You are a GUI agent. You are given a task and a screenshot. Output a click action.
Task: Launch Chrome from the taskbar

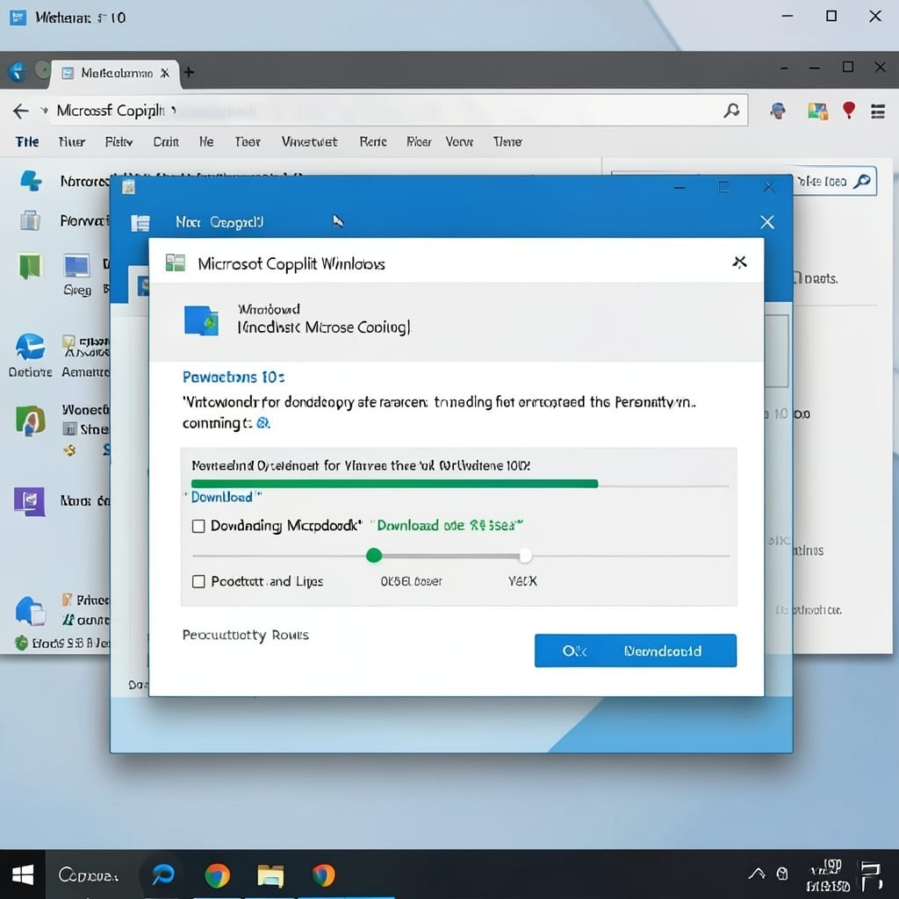[x=218, y=875]
